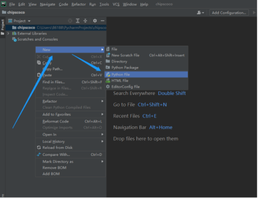
Task: Hide the Project panel with minus icon
Action: click(x=103, y=21)
